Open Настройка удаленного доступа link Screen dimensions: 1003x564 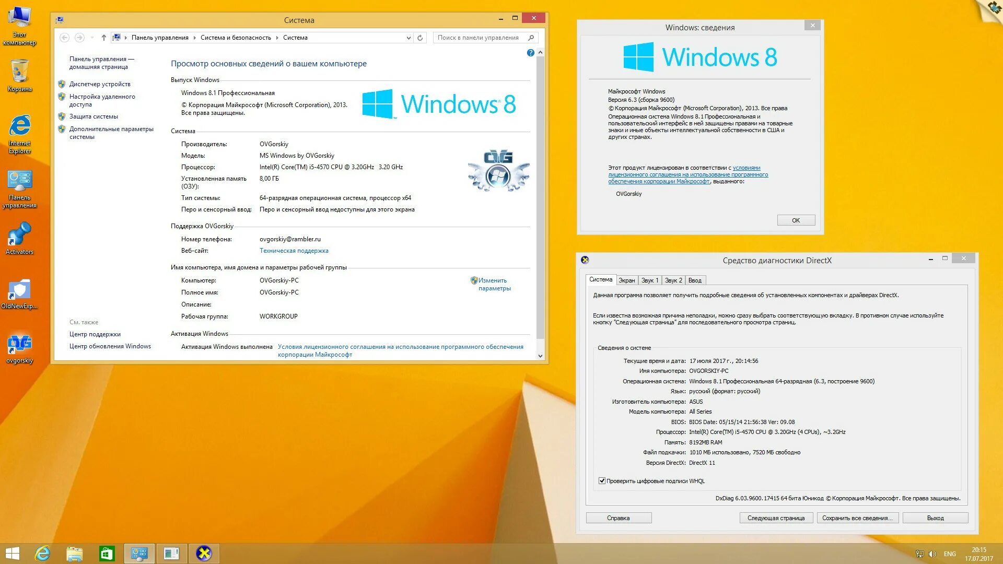(x=102, y=100)
